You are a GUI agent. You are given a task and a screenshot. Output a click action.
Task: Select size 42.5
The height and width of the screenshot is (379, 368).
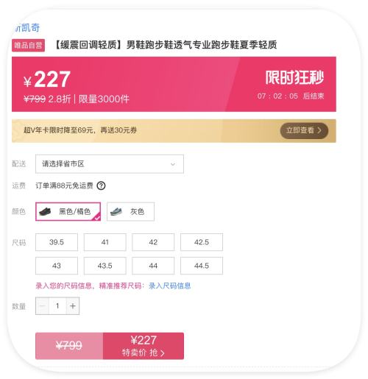202,242
